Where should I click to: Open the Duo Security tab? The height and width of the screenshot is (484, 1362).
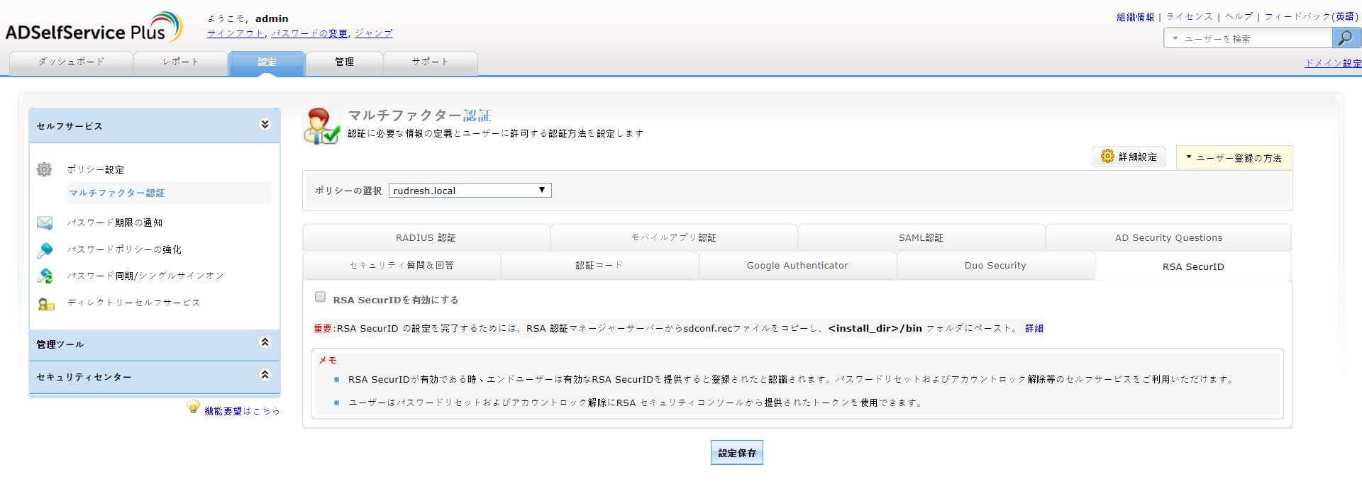(995, 266)
